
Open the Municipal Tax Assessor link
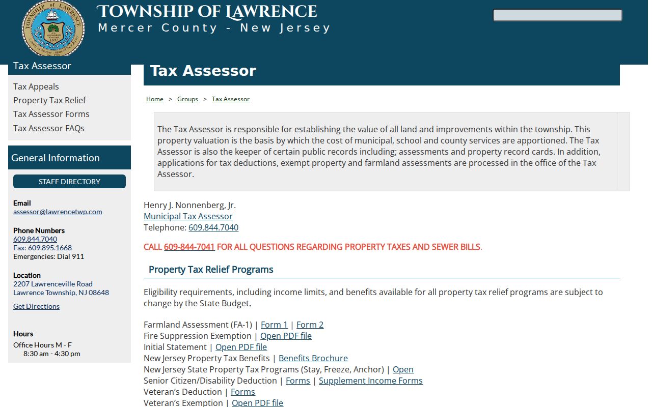click(188, 216)
